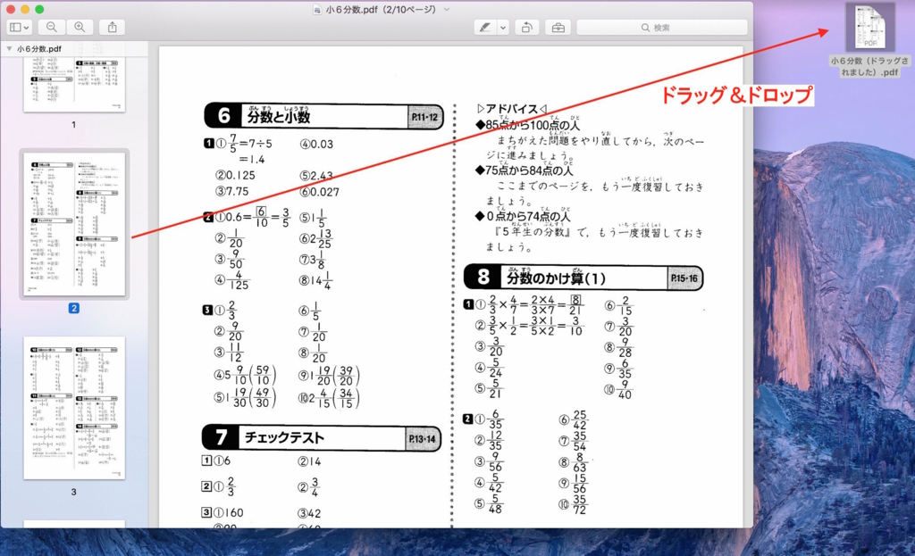Click the 小6分数.pdf sidebar header label
Image resolution: width=915 pixels, height=556 pixels.
click(39, 49)
